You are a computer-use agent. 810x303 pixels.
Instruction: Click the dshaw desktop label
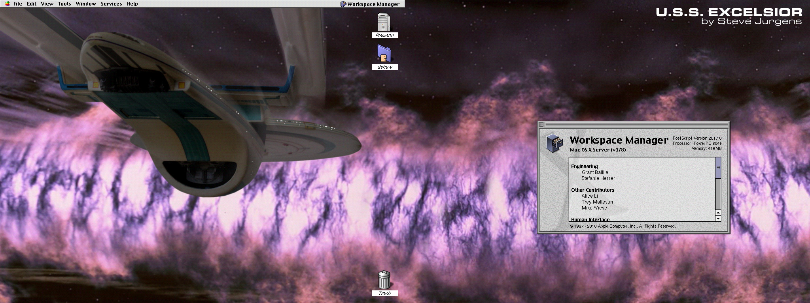384,67
